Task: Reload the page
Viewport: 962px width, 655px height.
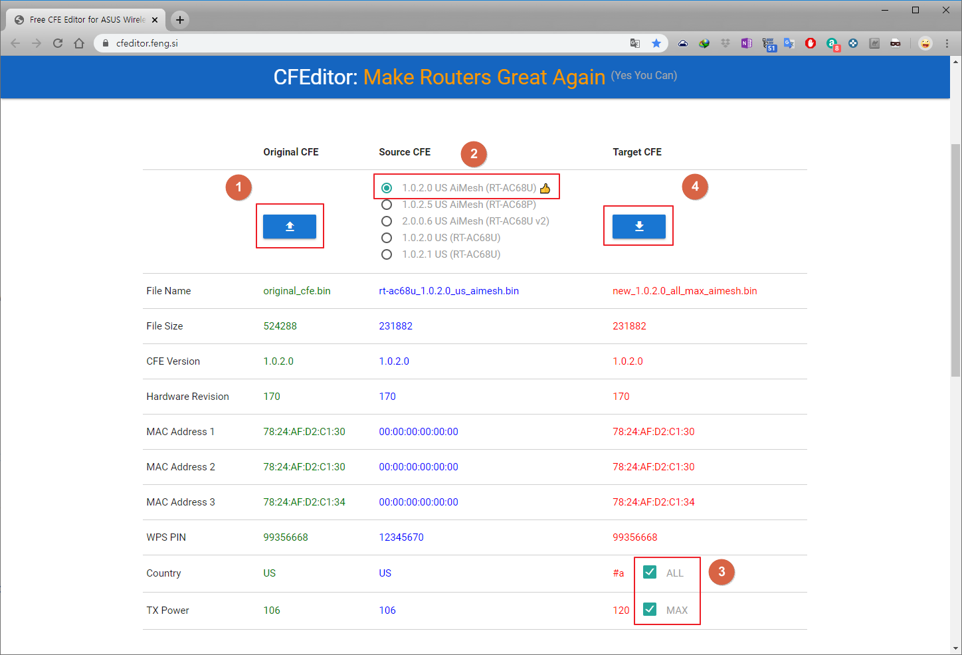Action: [x=58, y=43]
